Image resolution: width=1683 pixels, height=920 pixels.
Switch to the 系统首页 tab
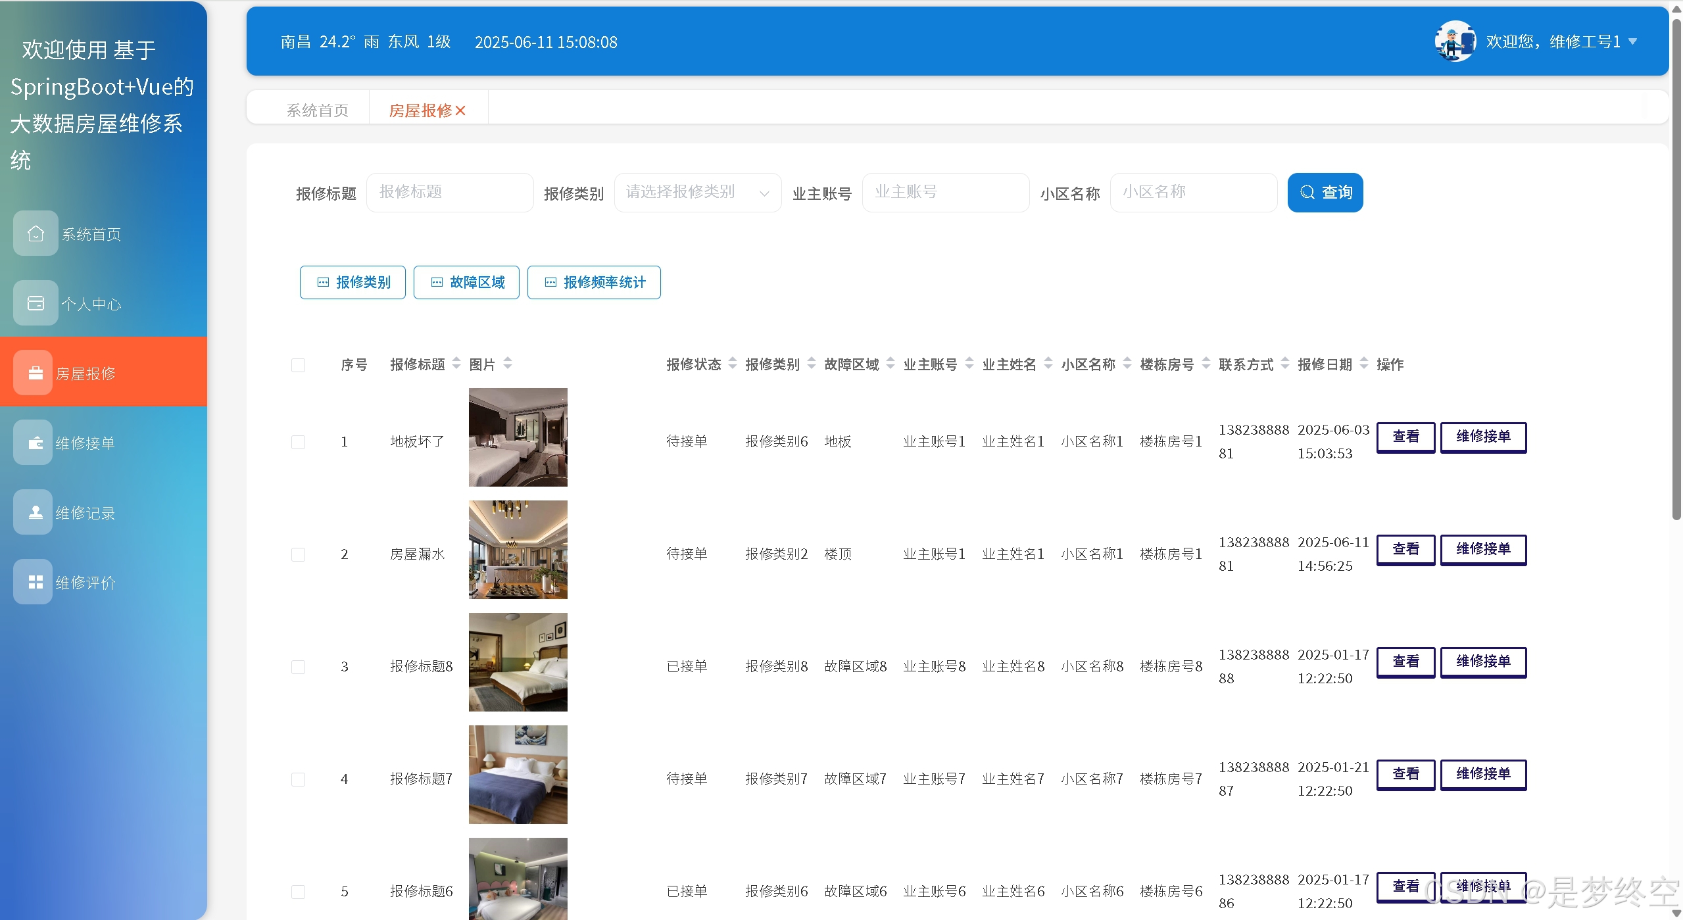click(317, 110)
